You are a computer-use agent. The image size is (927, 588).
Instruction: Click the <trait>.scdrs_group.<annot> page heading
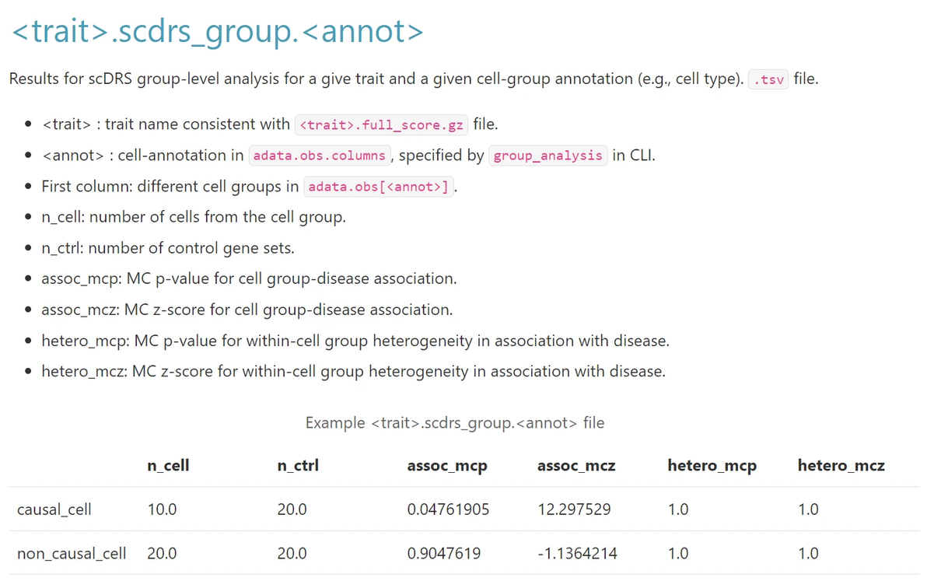click(217, 33)
